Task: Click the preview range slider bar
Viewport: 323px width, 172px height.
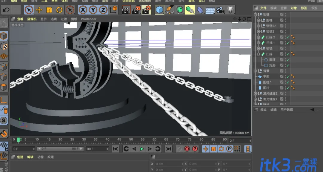Action: coord(60,149)
